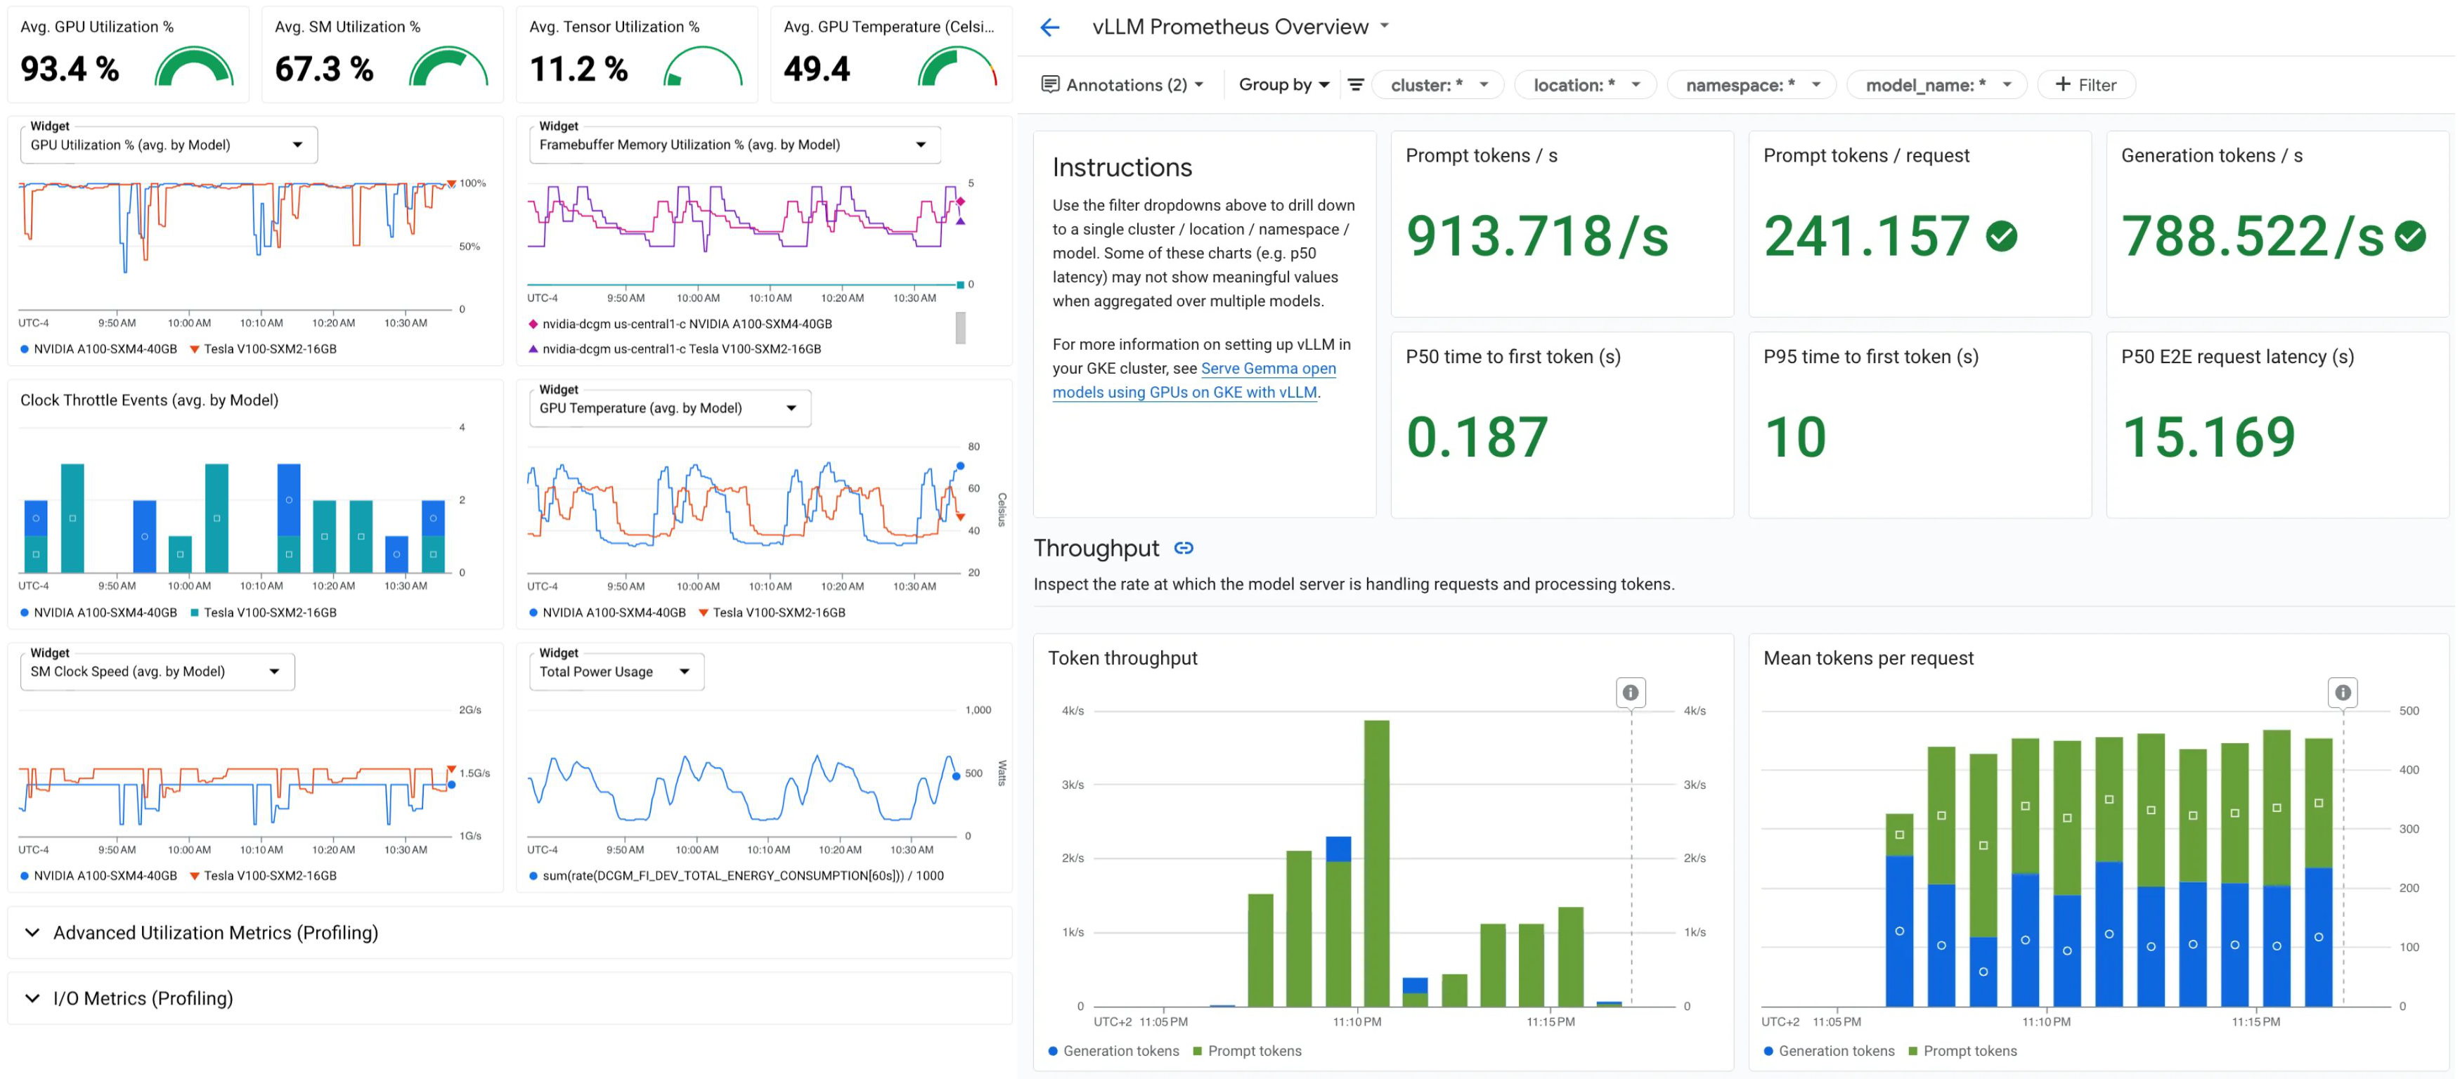
Task: Click the info icon on Token throughput chart
Action: [x=1630, y=692]
